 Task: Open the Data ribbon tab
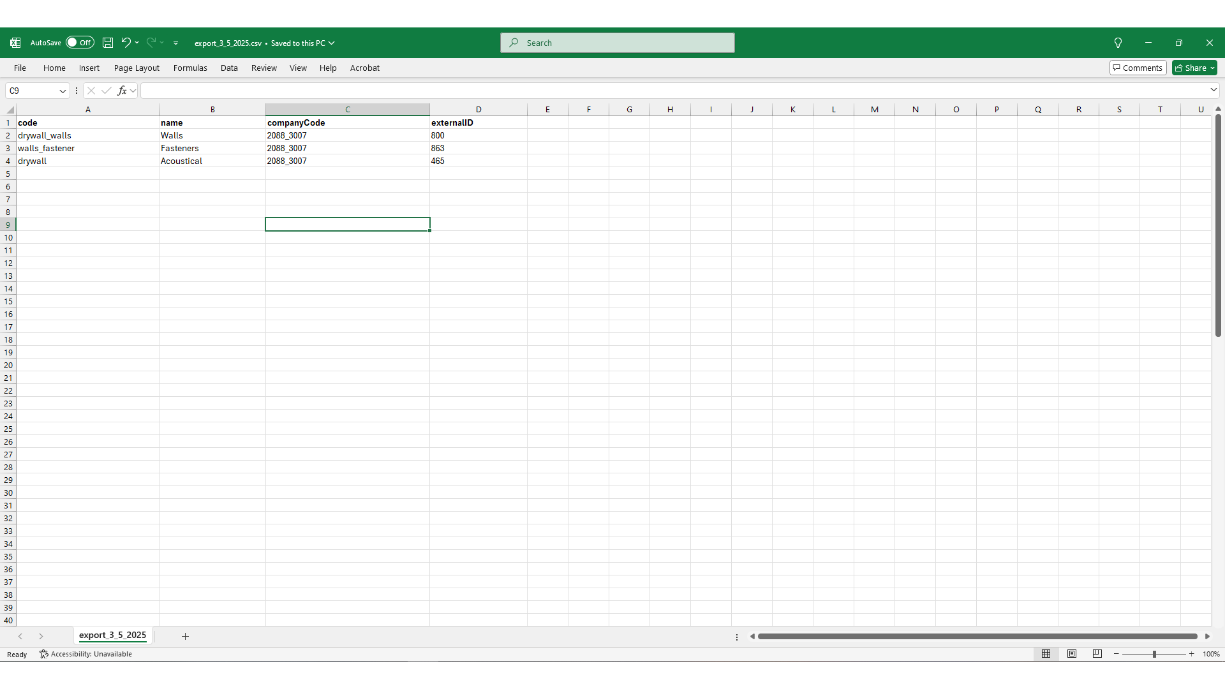point(229,68)
